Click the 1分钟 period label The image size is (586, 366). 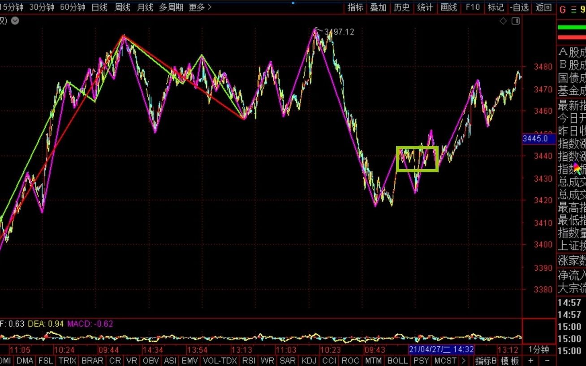[x=539, y=349]
